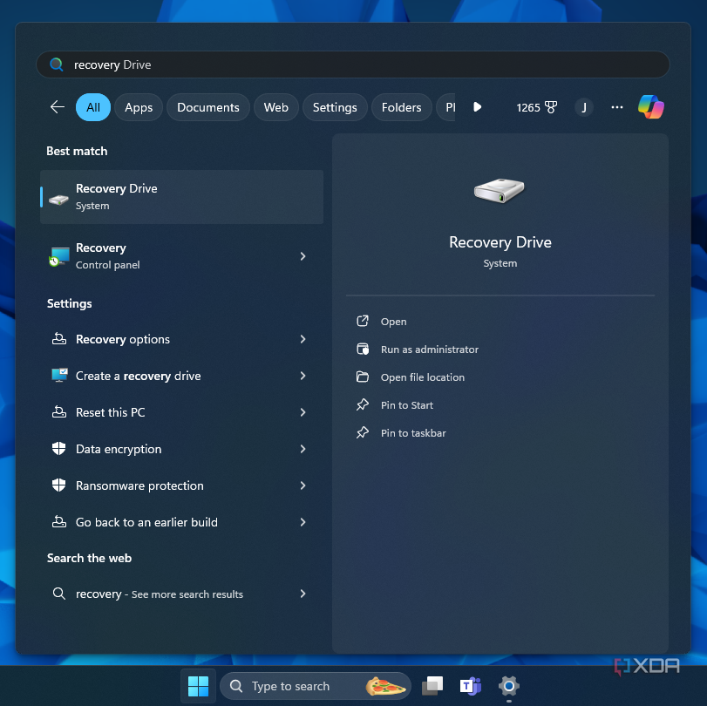Click the pizza search highlight icon
Image resolution: width=707 pixels, height=706 pixels.
click(x=385, y=686)
